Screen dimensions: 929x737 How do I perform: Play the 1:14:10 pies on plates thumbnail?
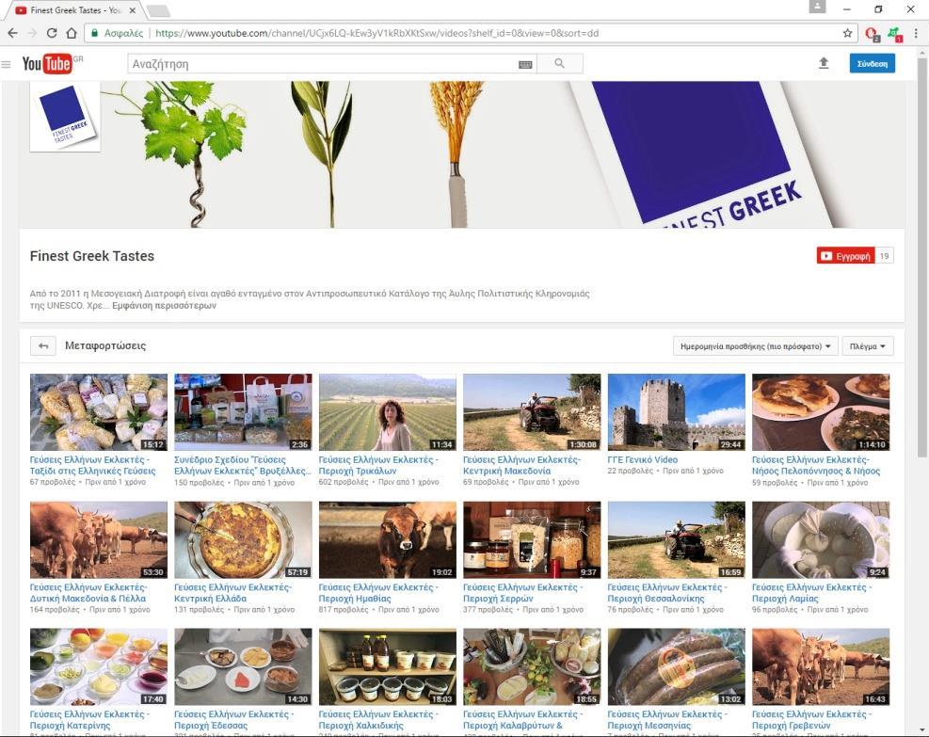pos(821,412)
